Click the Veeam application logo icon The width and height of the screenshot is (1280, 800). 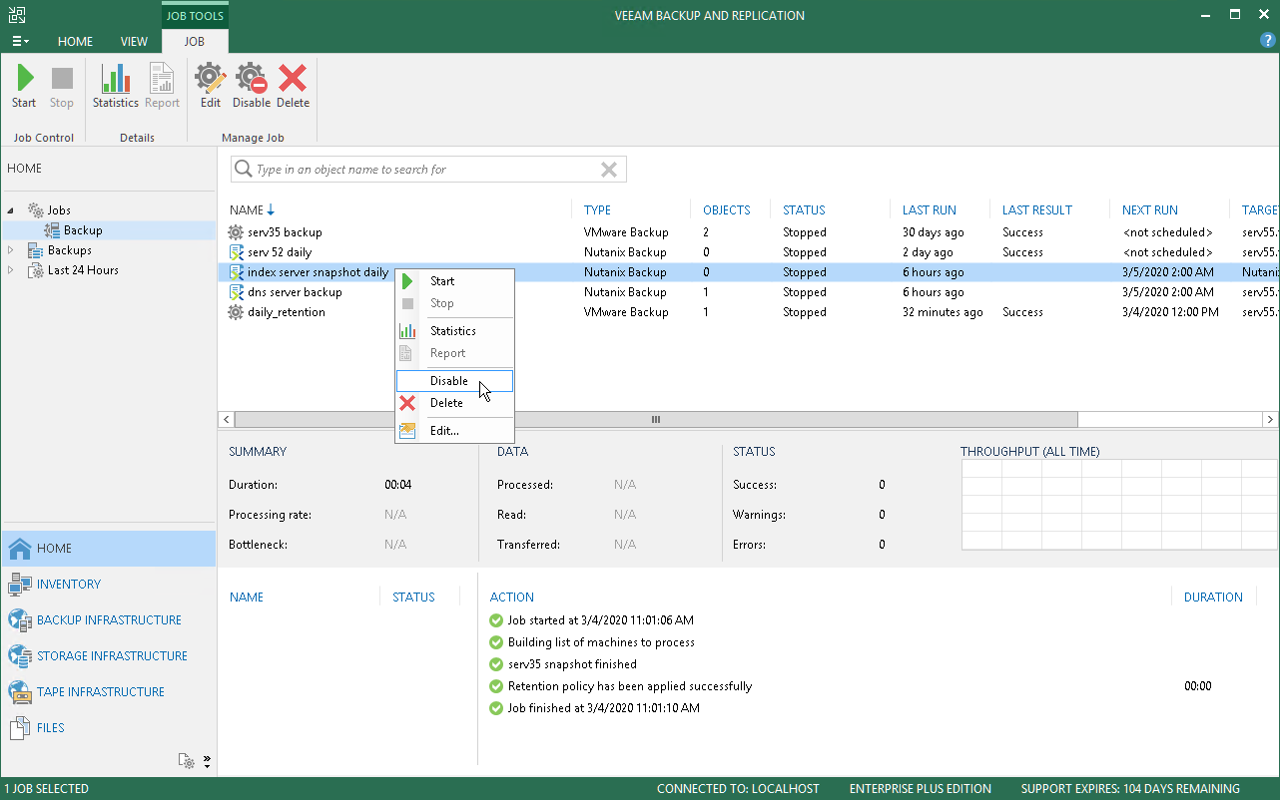click(17, 15)
